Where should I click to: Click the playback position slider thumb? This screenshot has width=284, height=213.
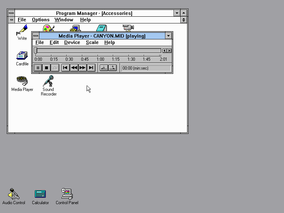[x=36, y=51]
